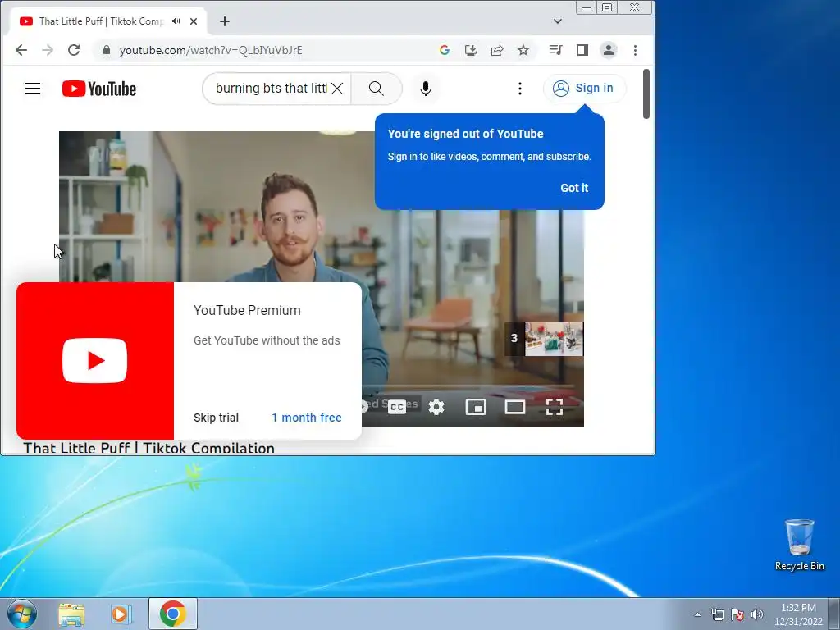This screenshot has width=840, height=630.
Task: Open a new tab with plus
Action: pyautogui.click(x=225, y=21)
